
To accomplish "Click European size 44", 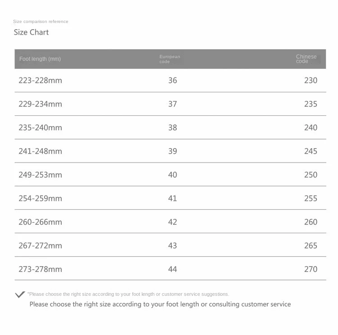I will tap(173, 269).
